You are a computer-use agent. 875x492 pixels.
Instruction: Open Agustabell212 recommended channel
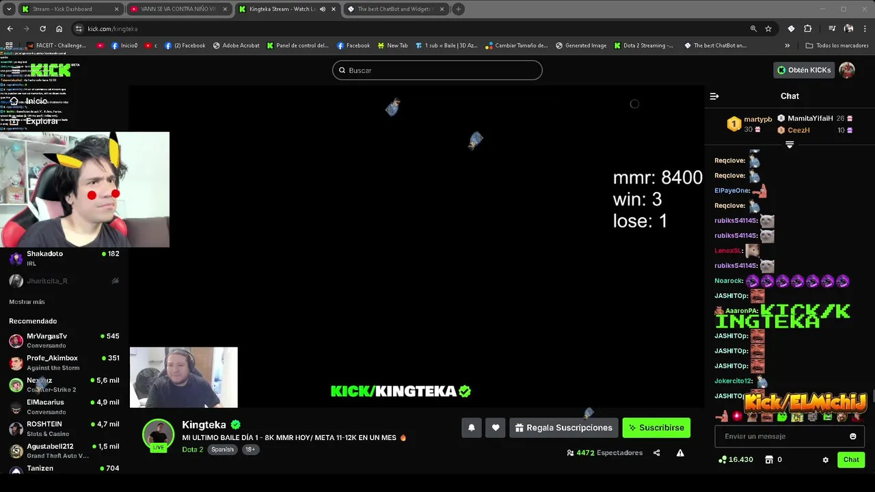tap(64, 450)
